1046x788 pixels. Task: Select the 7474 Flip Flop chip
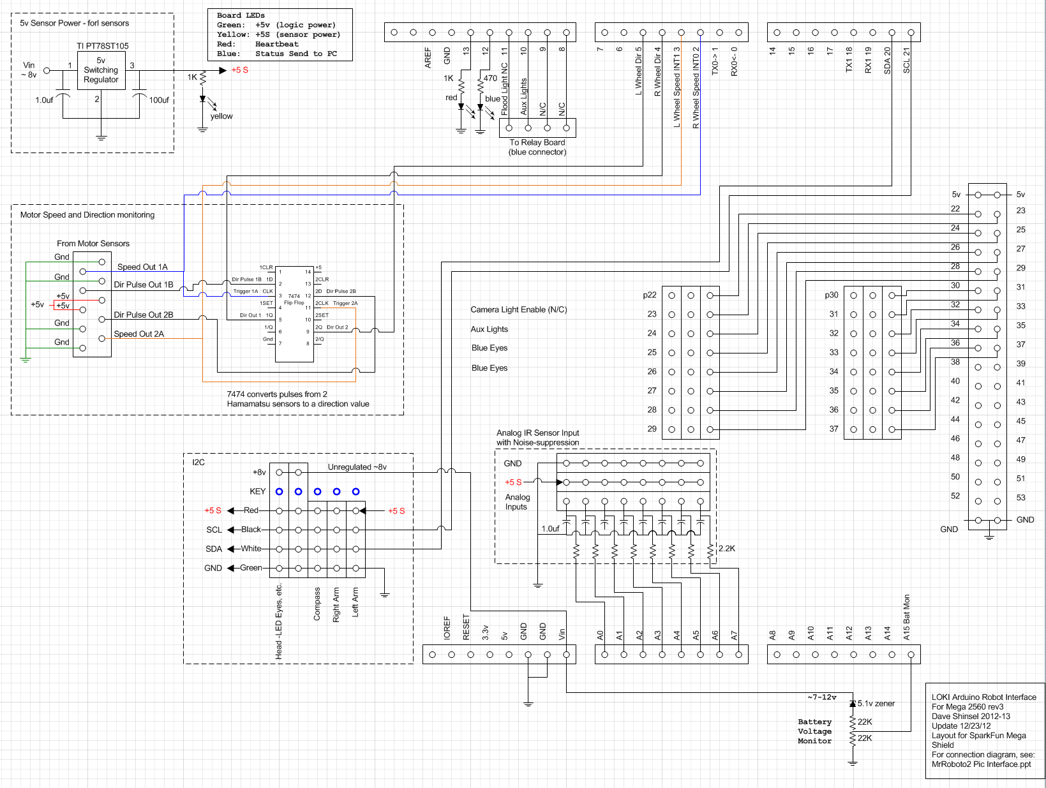point(294,314)
